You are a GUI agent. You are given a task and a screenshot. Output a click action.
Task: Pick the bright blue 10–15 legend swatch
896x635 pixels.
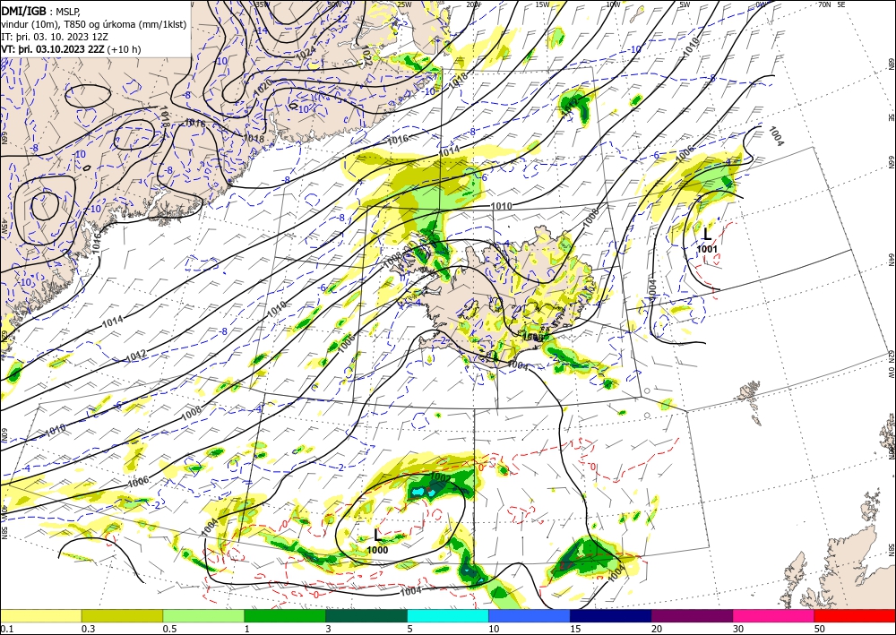coord(530,615)
